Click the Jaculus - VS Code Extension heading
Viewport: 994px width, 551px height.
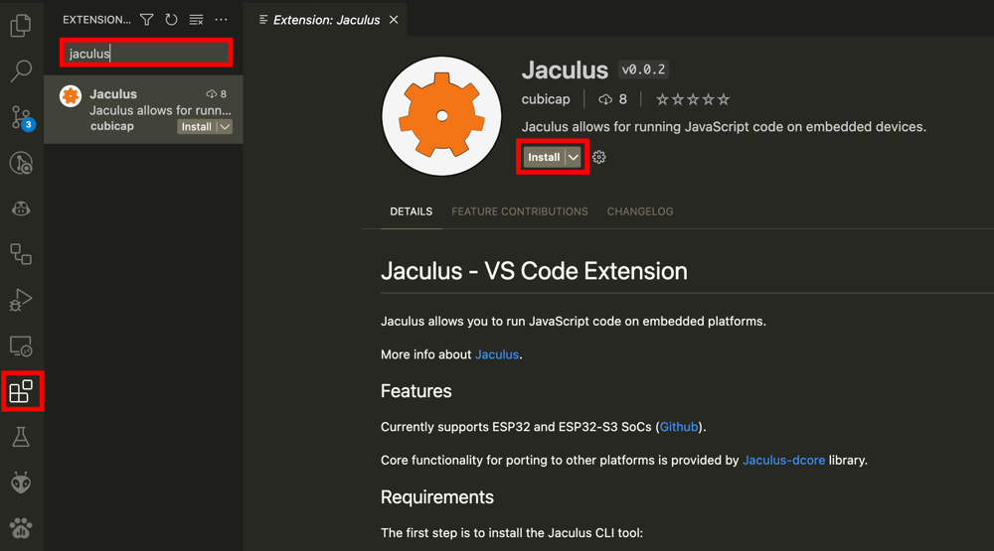534,271
